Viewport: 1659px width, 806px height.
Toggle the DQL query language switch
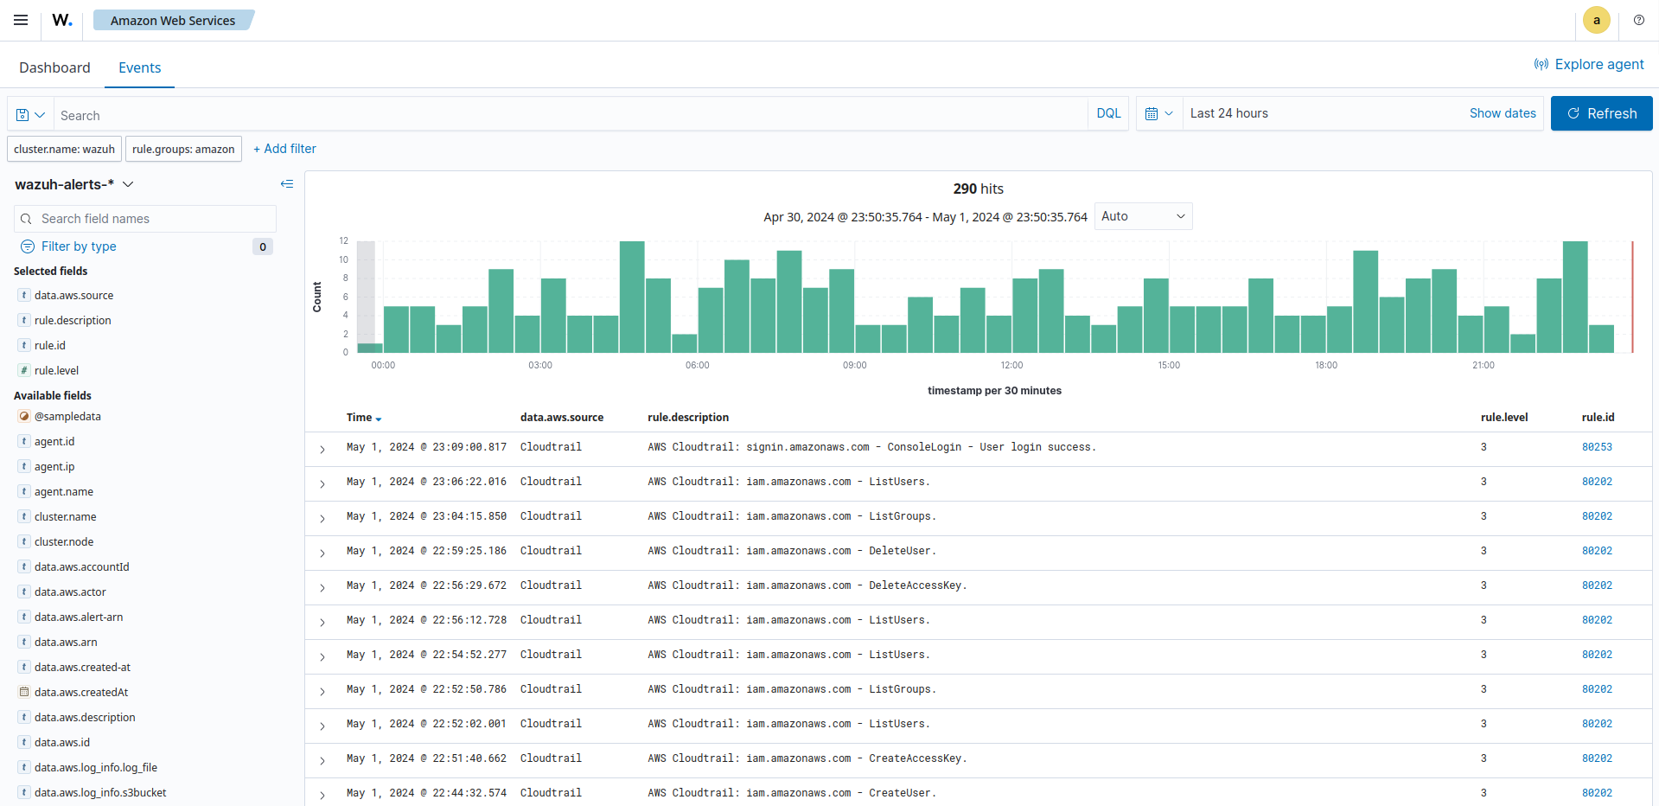point(1108,113)
